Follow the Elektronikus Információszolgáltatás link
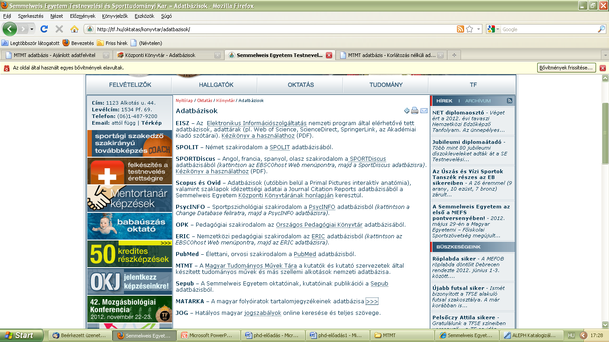609x342 pixels. (257, 123)
